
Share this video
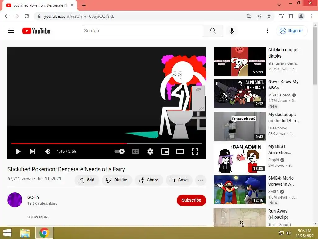point(148,180)
